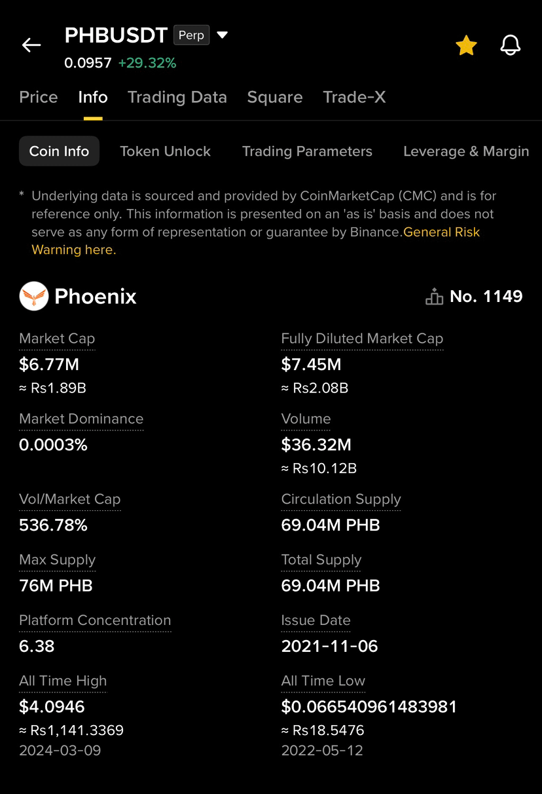Image resolution: width=542 pixels, height=794 pixels.
Task: Open price alerts via bell icon
Action: (x=510, y=45)
